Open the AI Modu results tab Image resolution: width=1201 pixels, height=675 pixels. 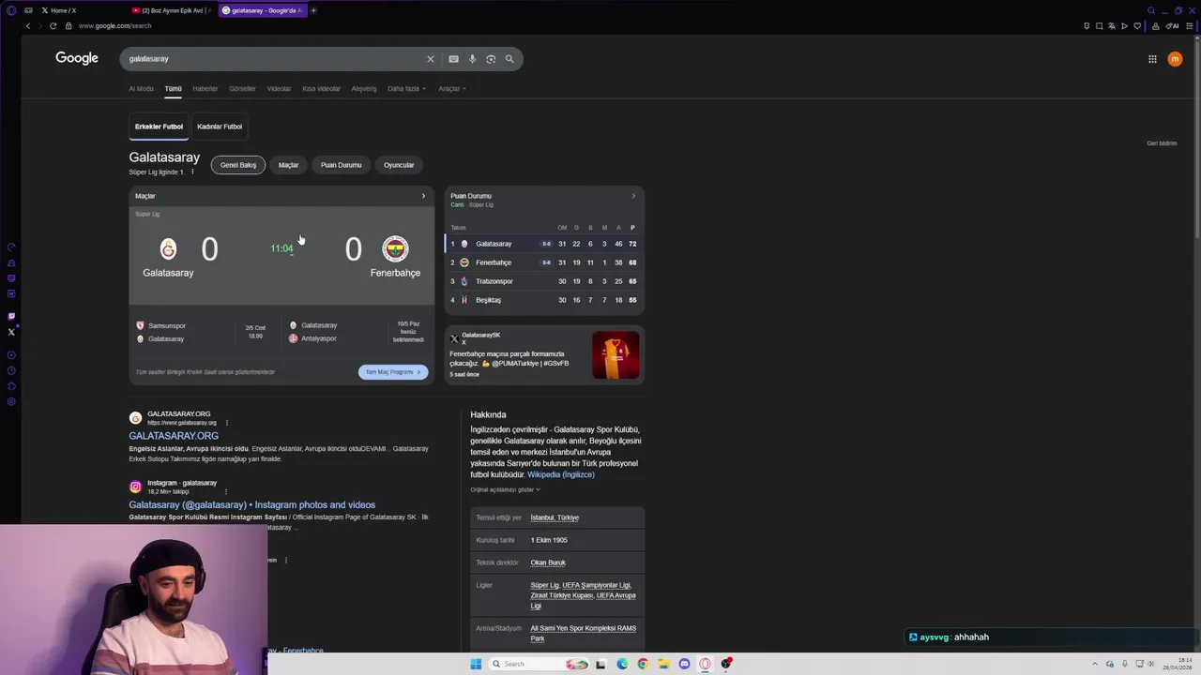pos(141,89)
